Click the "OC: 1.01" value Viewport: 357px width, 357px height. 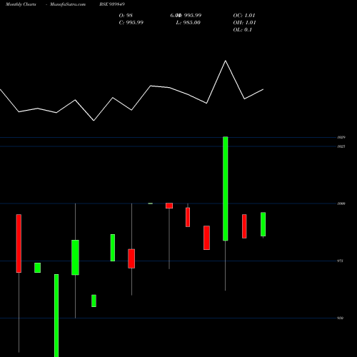pos(244,16)
